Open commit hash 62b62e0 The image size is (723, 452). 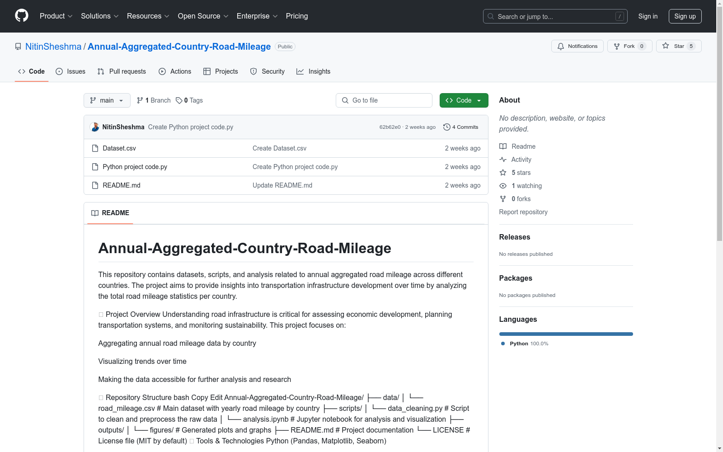tap(390, 127)
